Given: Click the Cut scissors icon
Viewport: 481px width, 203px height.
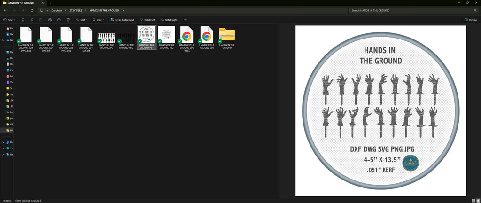Looking at the screenshot, I should [23, 20].
